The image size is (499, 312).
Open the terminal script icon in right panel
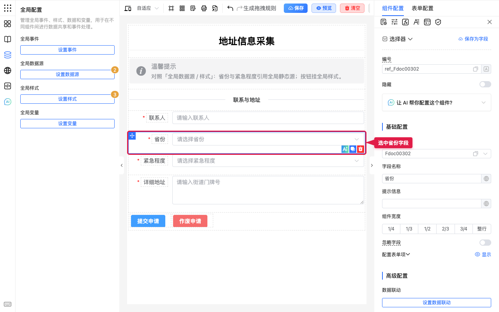tap(427, 22)
